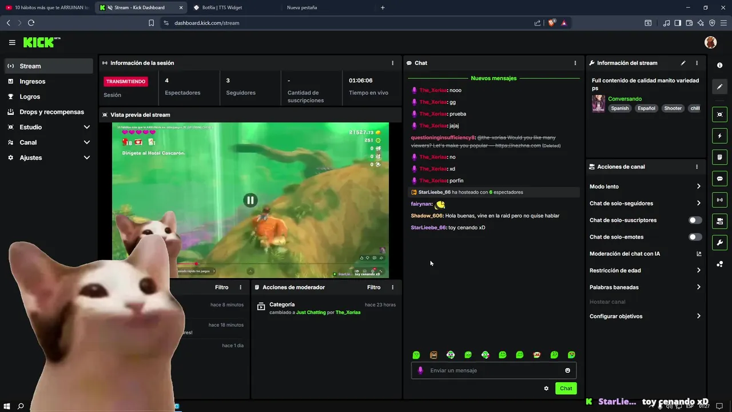Open Acciones de moderador options menu
This screenshot has width=732, height=412.
[392, 287]
